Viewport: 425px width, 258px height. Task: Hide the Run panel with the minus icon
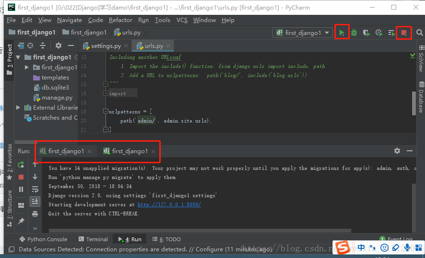pos(410,151)
